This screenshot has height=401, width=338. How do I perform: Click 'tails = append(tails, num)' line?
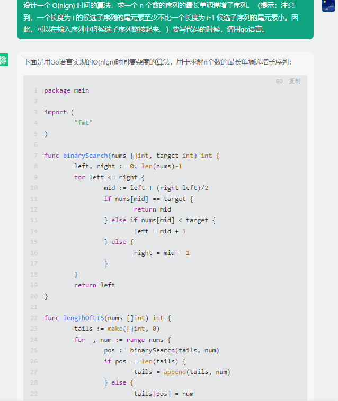click(x=182, y=372)
